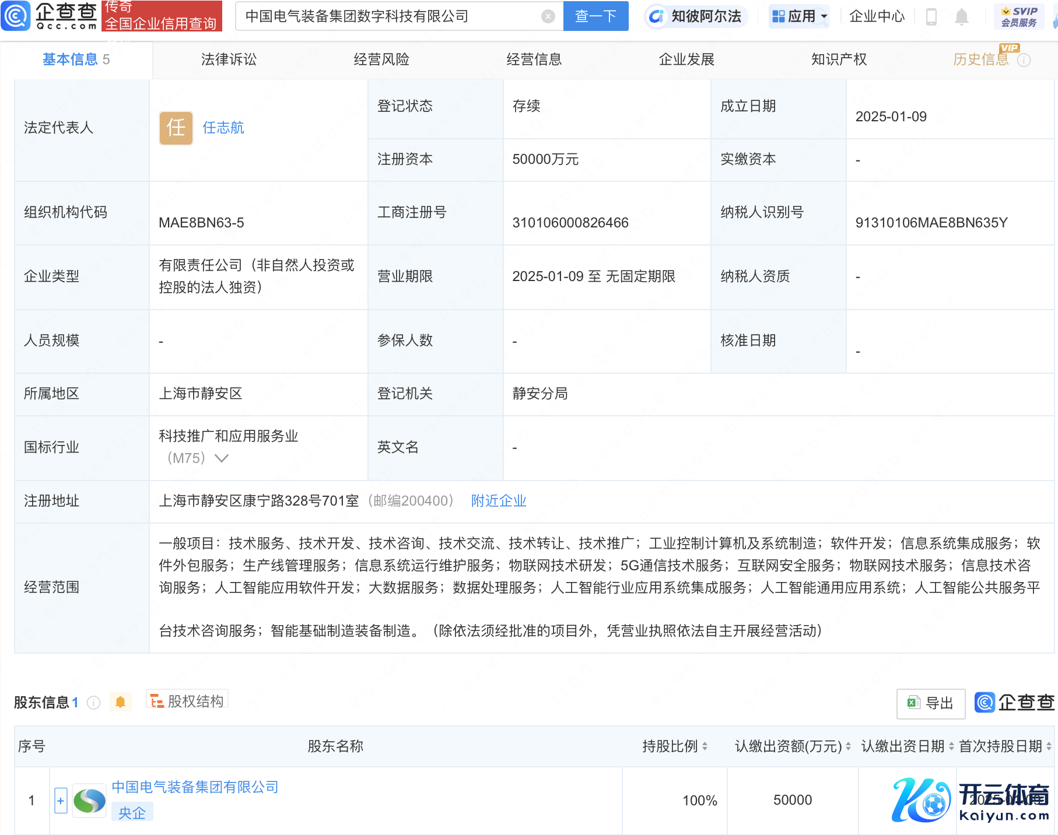Screen dimensions: 1058x835
Task: Click China Electric Equipment Group shareholder logo
Action: [89, 801]
